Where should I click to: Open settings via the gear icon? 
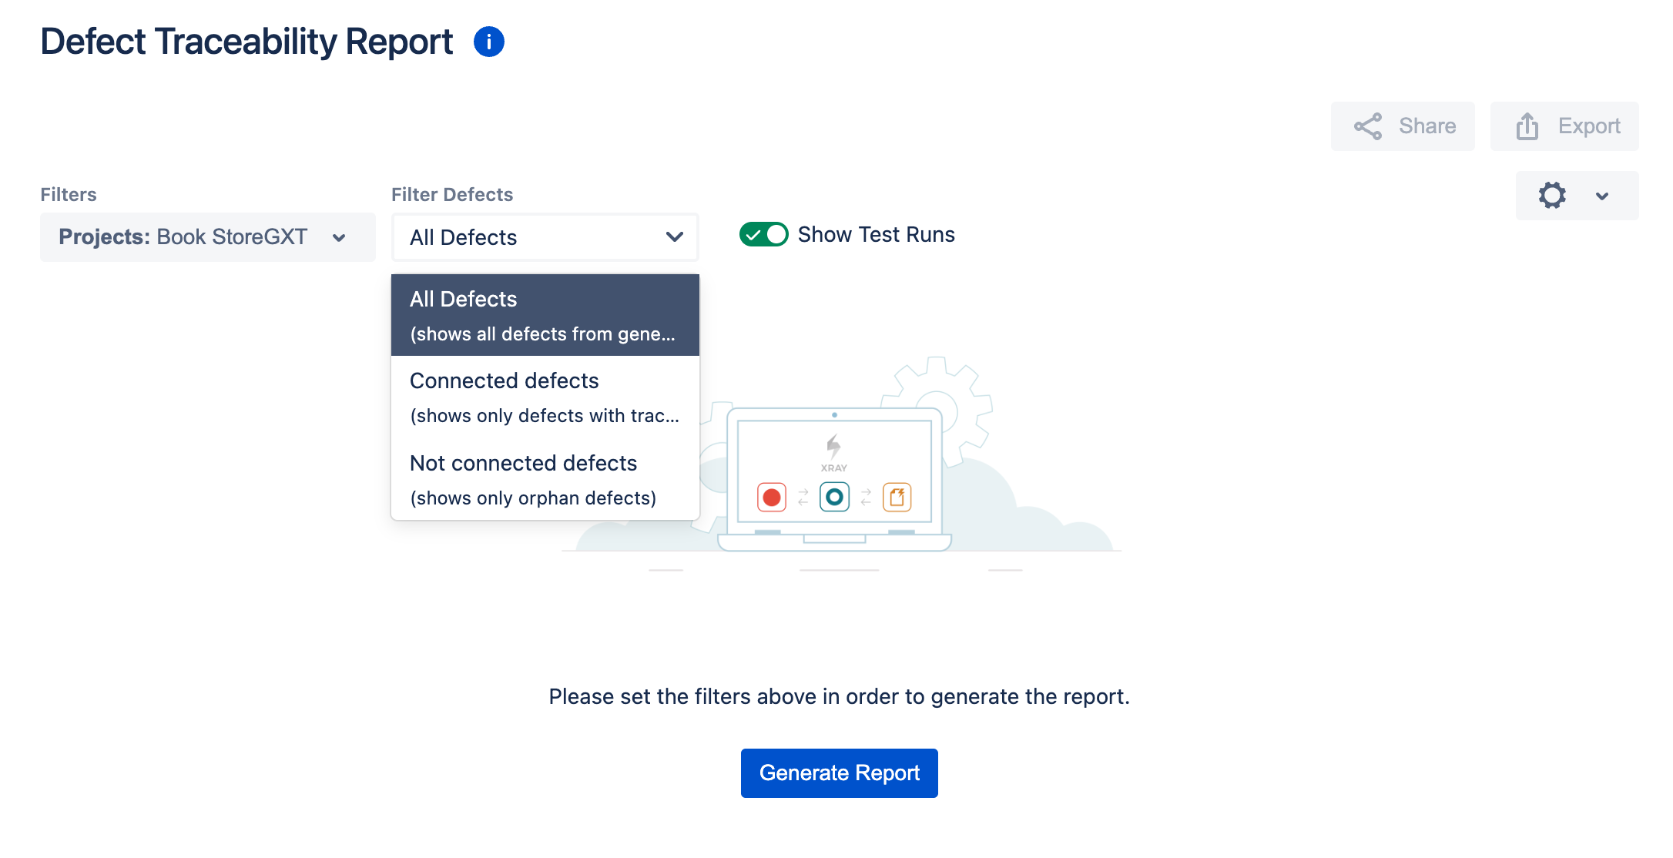tap(1552, 196)
